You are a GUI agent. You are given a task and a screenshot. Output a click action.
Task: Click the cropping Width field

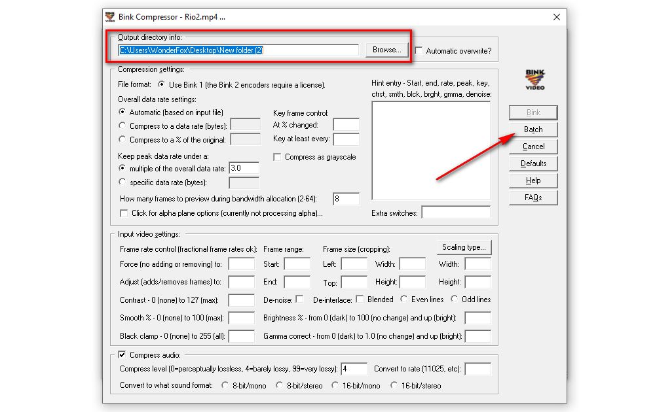coord(412,264)
